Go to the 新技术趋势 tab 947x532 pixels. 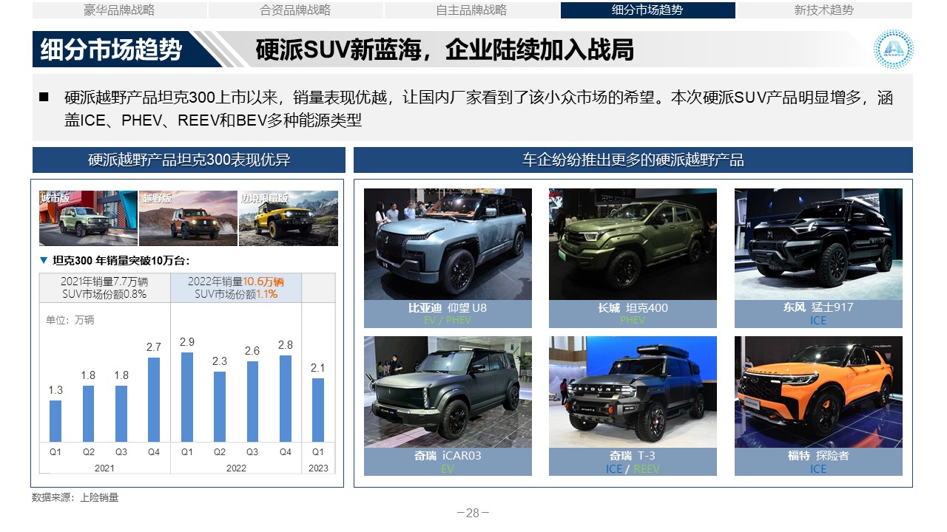click(823, 10)
